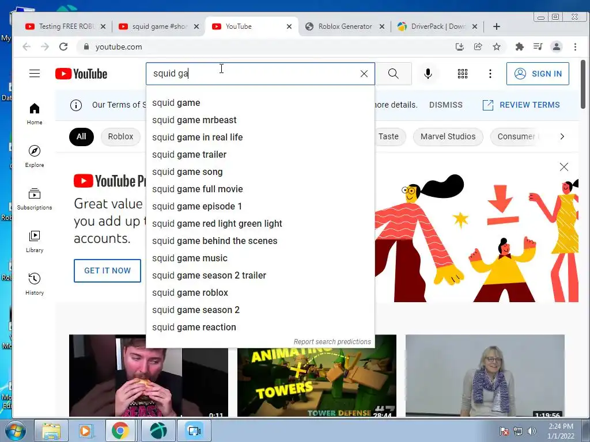Screen dimensions: 590x442
Task: Click the SIGN IN button
Action: 538,74
